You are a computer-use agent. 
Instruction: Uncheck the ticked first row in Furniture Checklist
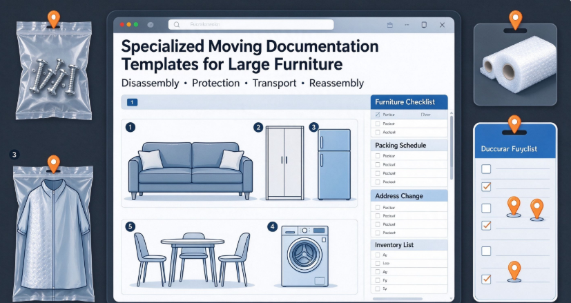[378, 115]
